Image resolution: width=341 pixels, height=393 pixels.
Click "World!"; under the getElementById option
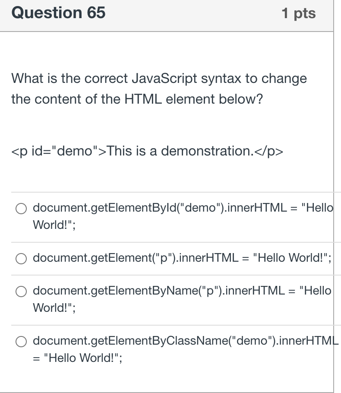coord(54,225)
